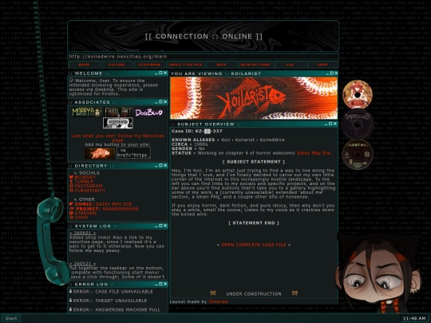Click the Koilarist fish skeleton banner

pos(254,98)
